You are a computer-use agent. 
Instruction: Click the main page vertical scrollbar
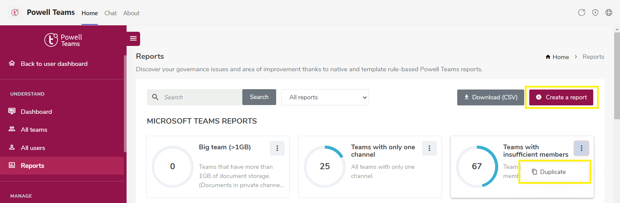tap(617, 76)
